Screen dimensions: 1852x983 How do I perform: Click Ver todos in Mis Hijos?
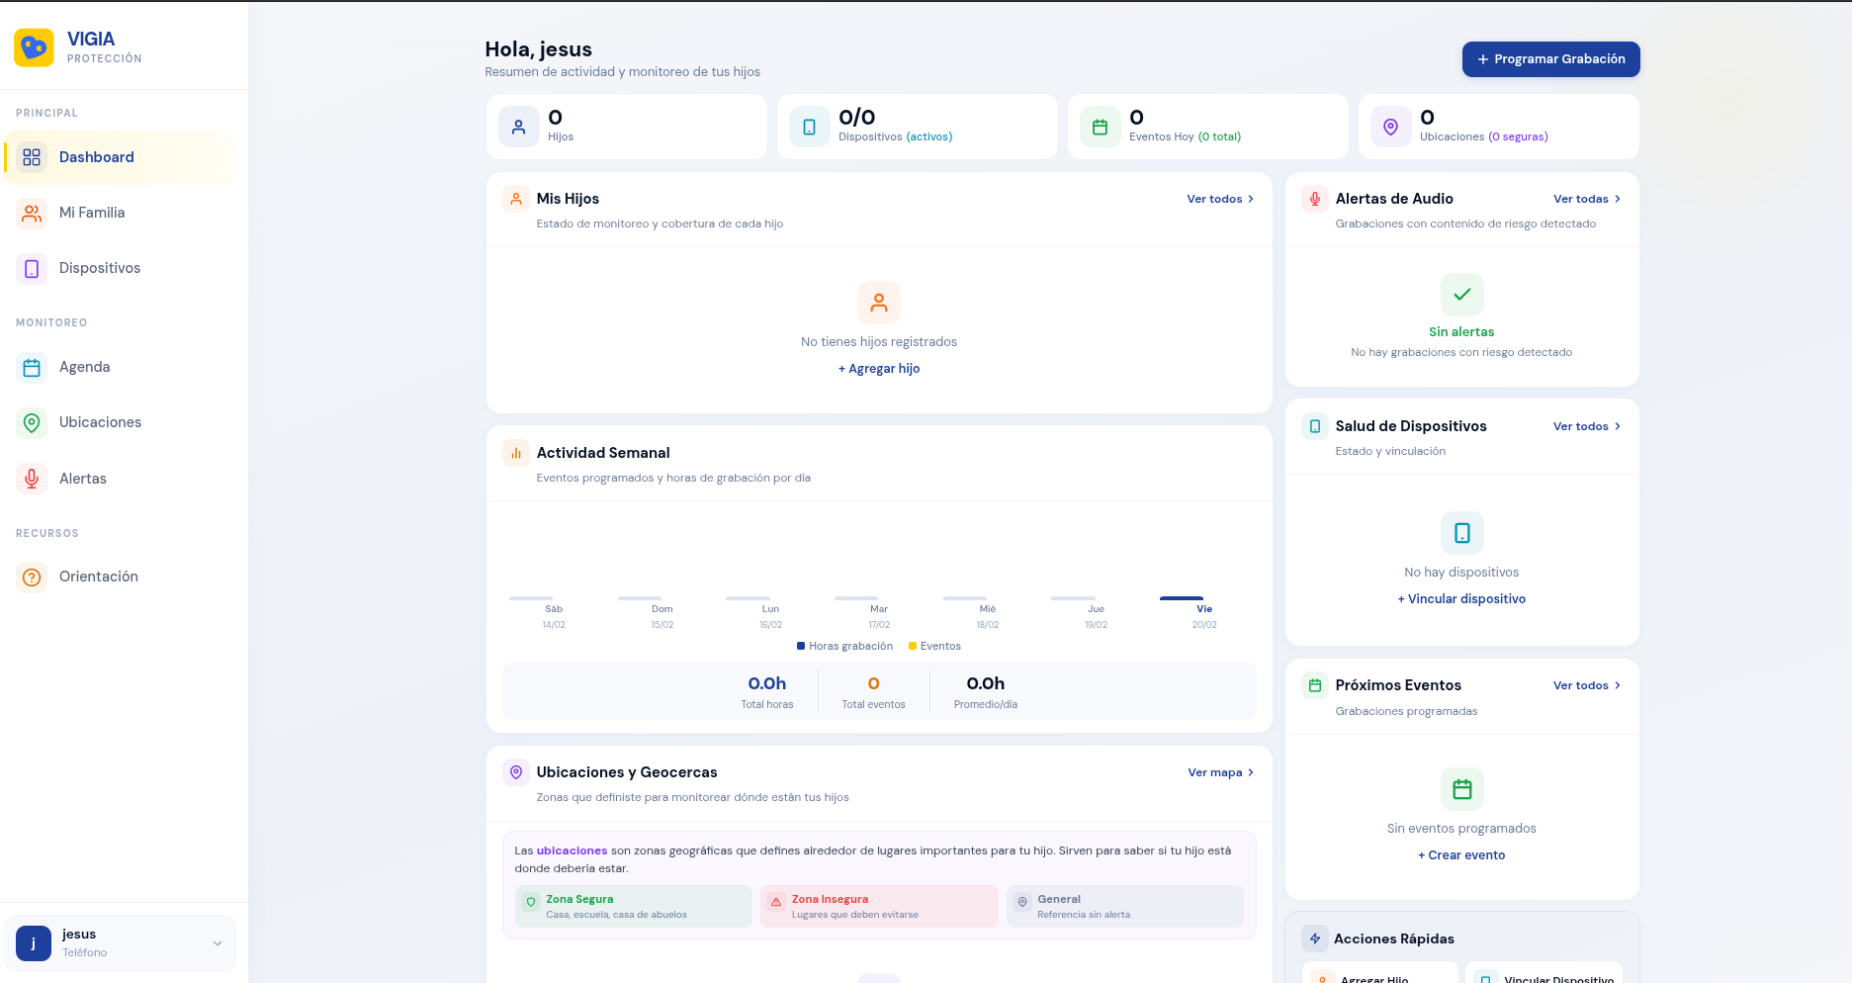tap(1220, 199)
